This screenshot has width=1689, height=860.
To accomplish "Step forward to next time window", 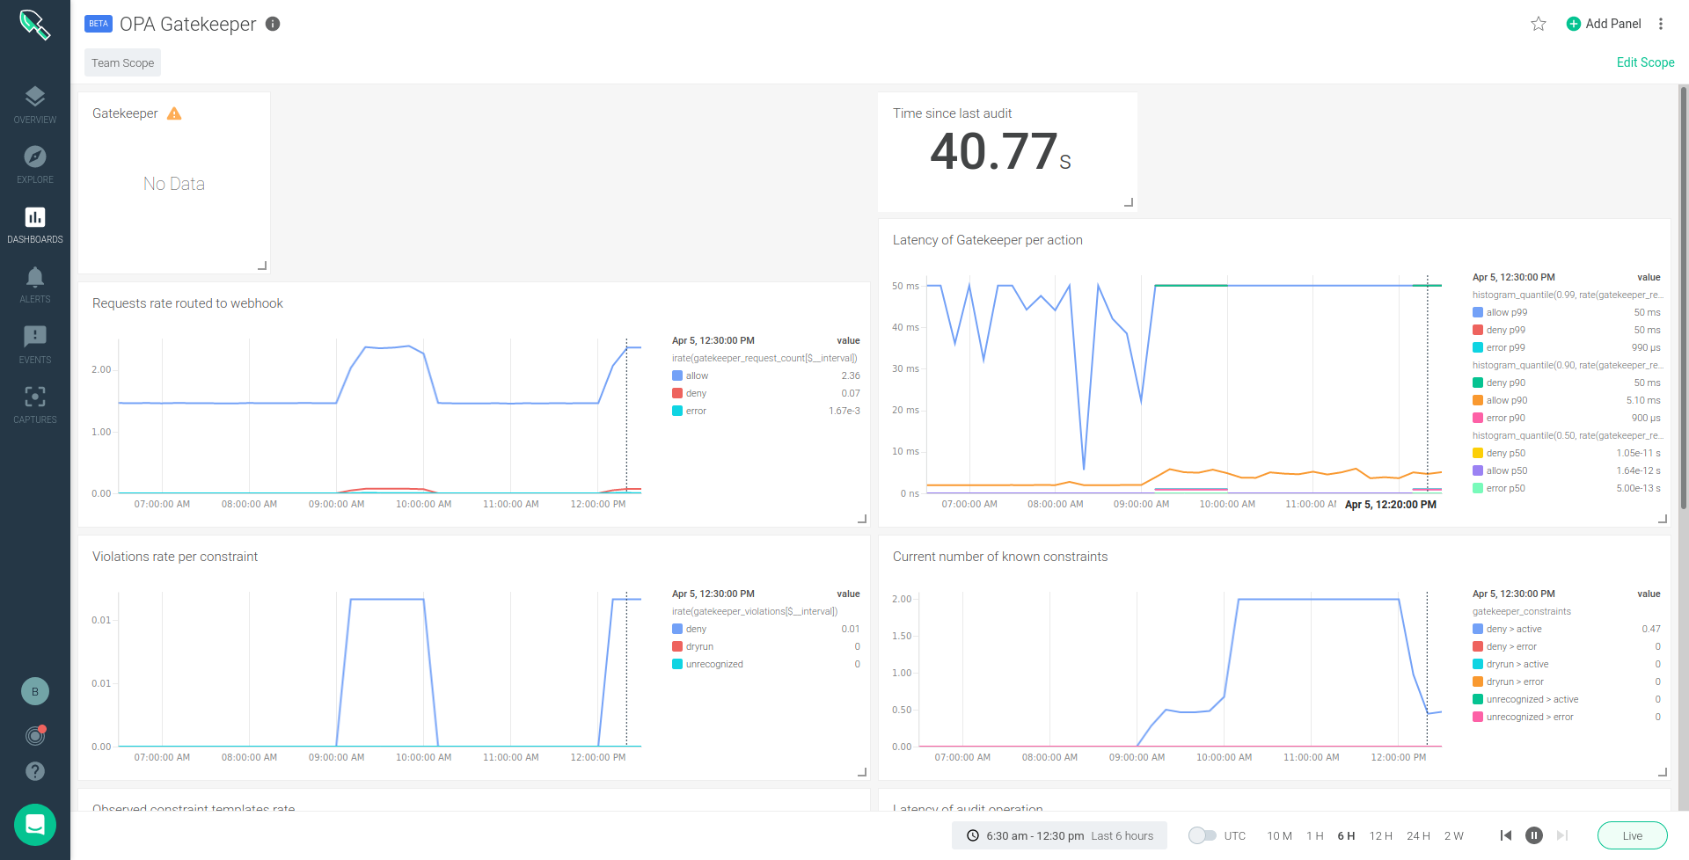I will 1562,836.
